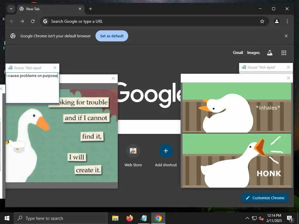This screenshot has width=299, height=224.
Task: Close the right Goose Not-epad window
Action: click(288, 67)
